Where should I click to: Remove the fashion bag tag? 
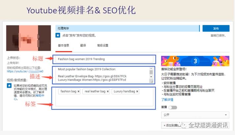[x=78, y=92]
